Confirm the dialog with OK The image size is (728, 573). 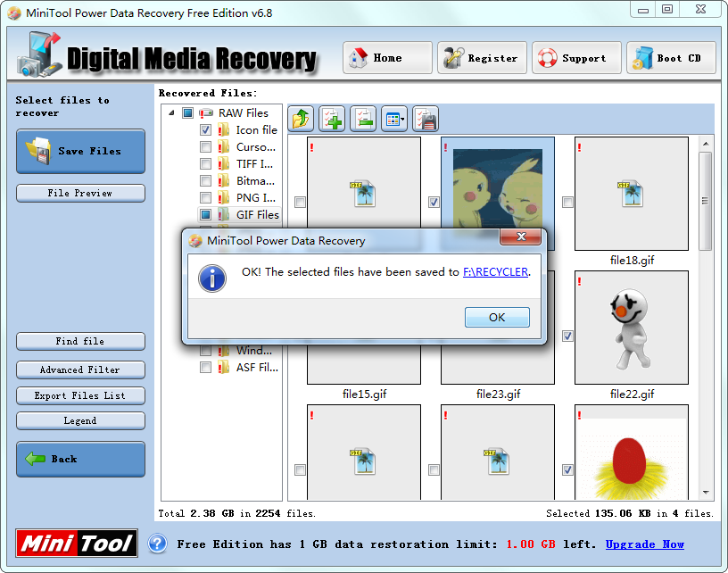tap(497, 317)
